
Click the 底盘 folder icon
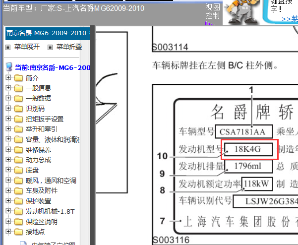(x=18, y=170)
